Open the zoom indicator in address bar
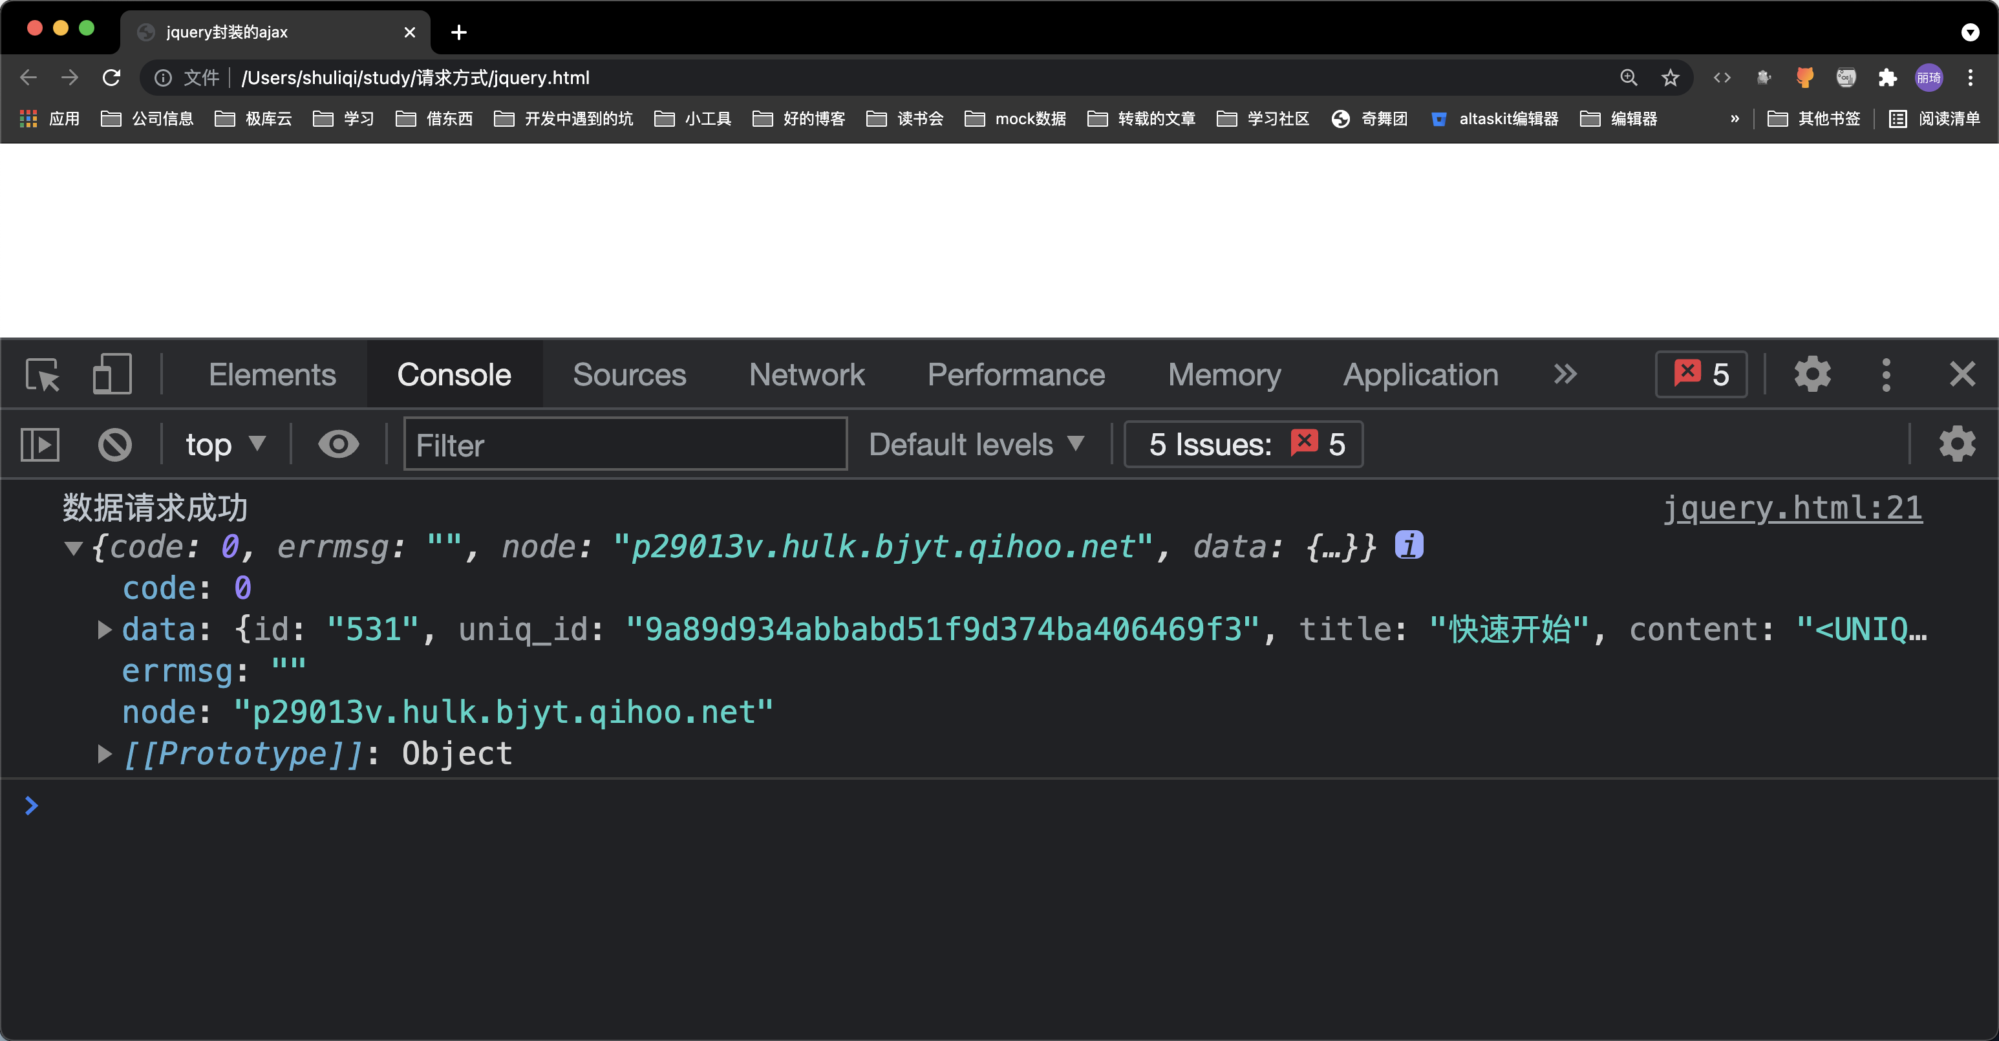1999x1041 pixels. (1628, 78)
